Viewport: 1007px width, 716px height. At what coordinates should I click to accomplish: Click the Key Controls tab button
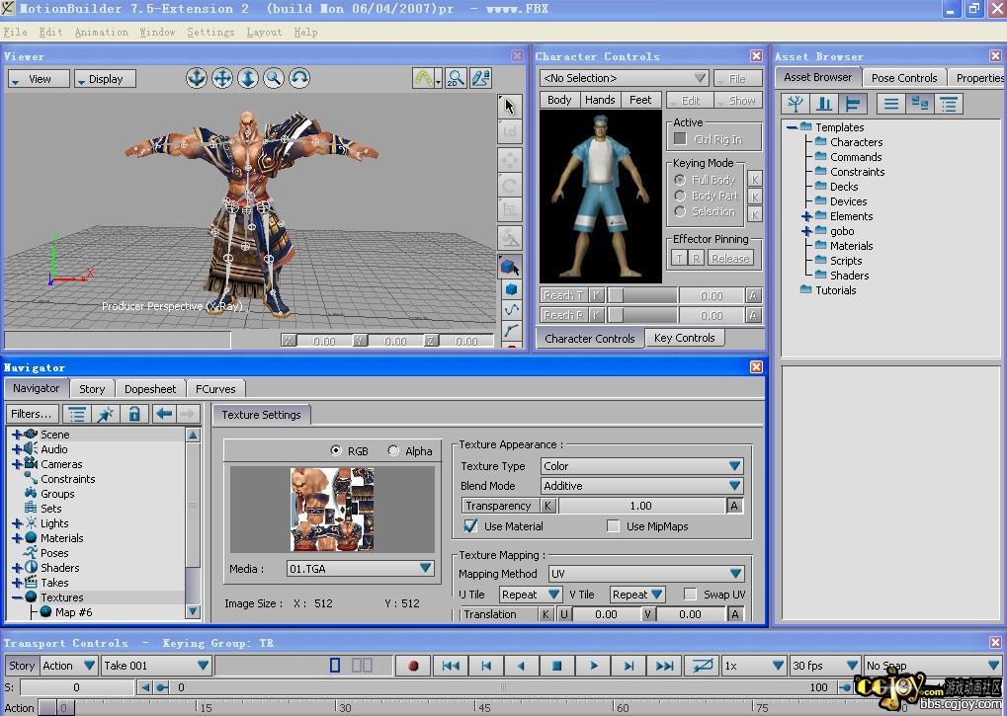[684, 338]
